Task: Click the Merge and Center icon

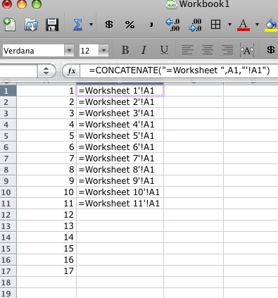Action: (247, 50)
